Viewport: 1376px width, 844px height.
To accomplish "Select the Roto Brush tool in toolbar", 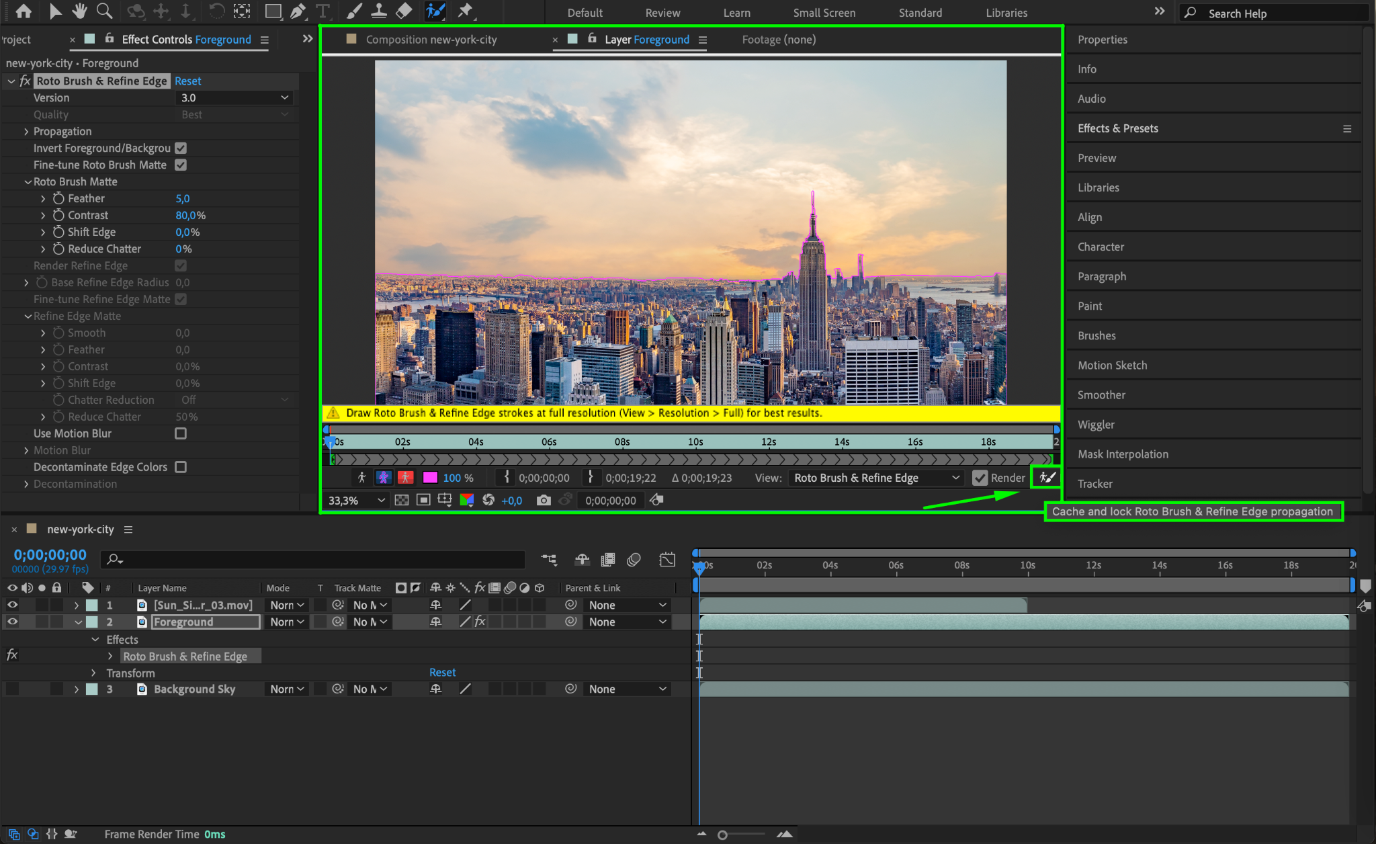I will pos(435,11).
